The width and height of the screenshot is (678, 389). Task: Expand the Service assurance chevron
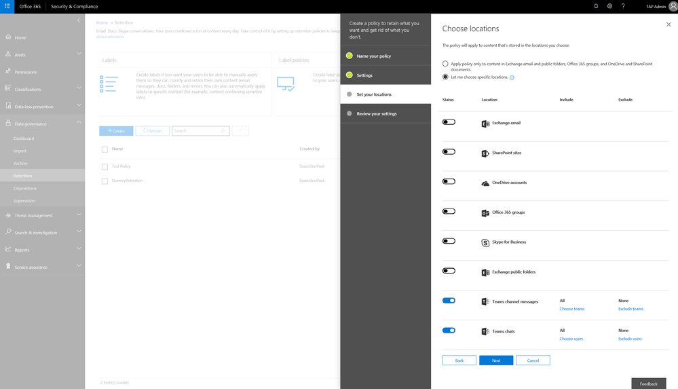tap(79, 265)
